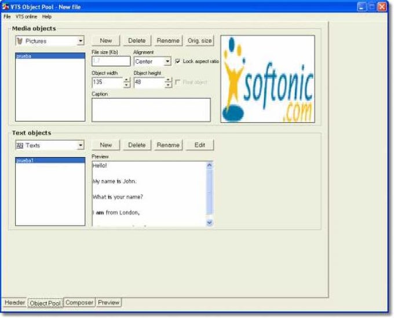Maximize the VTS Object Pool window
The height and width of the screenshot is (318, 394).
tap(372, 7)
